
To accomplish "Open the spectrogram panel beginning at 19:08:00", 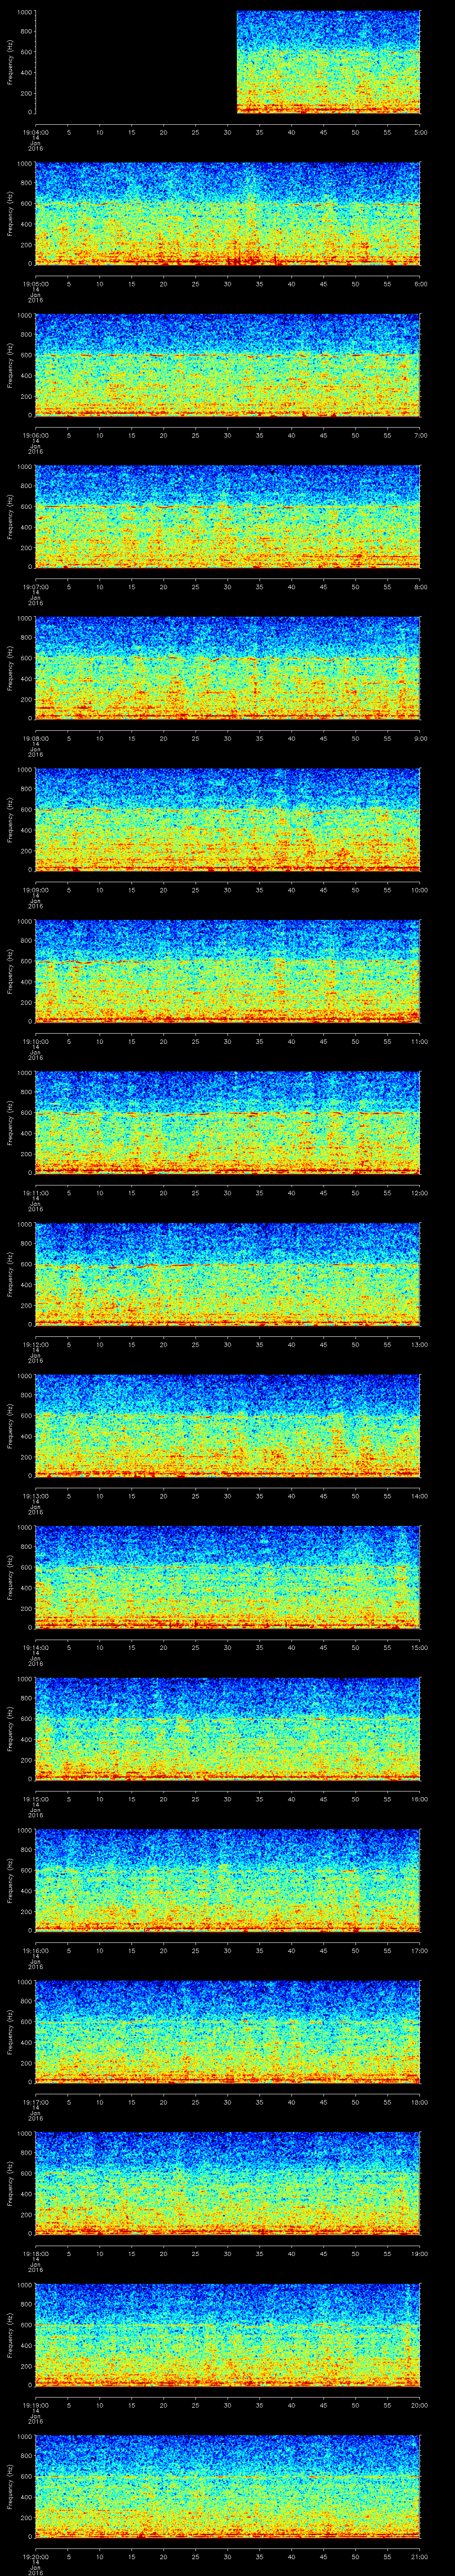I will pos(228,668).
